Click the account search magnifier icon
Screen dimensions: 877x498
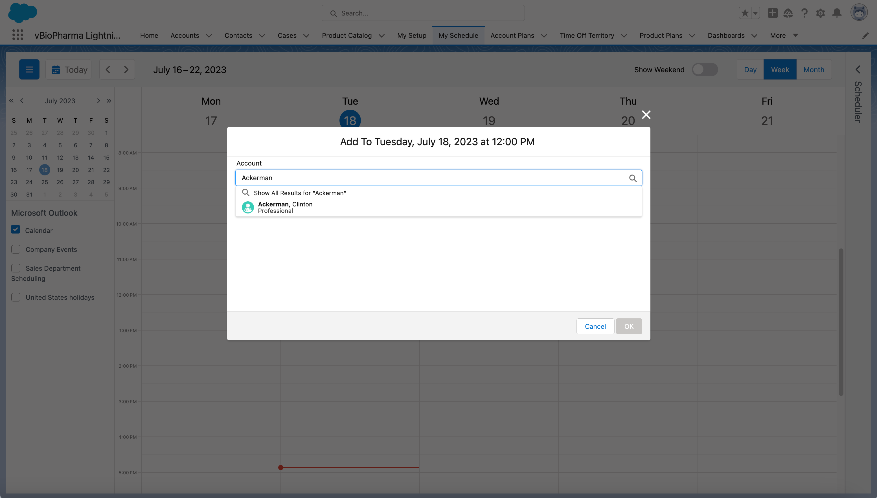633,178
